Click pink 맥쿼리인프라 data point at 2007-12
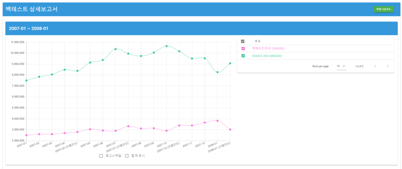This screenshot has height=169, width=402. 204,123
